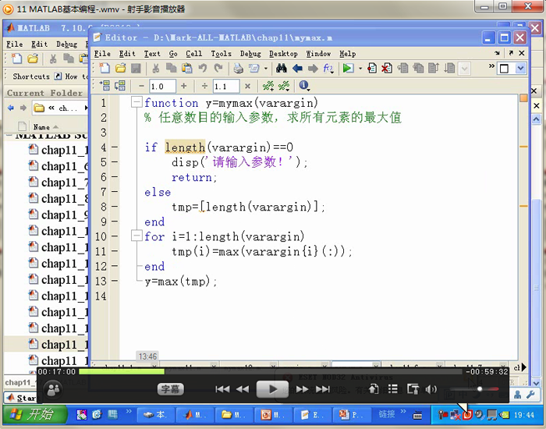Click multiply button beside 1.1 field
The width and height of the screenshot is (546, 429).
click(x=247, y=86)
